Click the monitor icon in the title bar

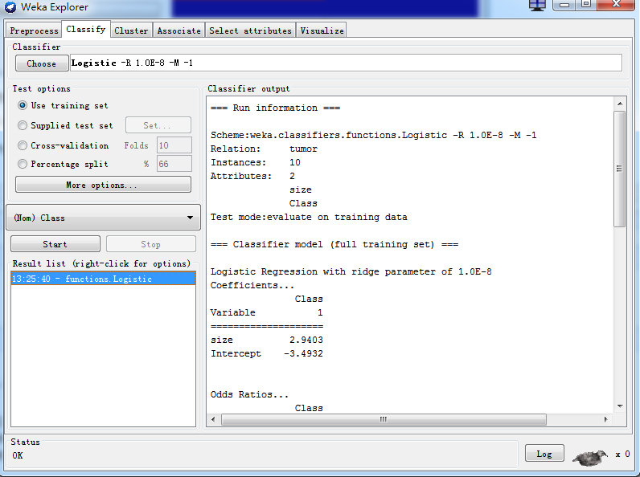coord(537,5)
